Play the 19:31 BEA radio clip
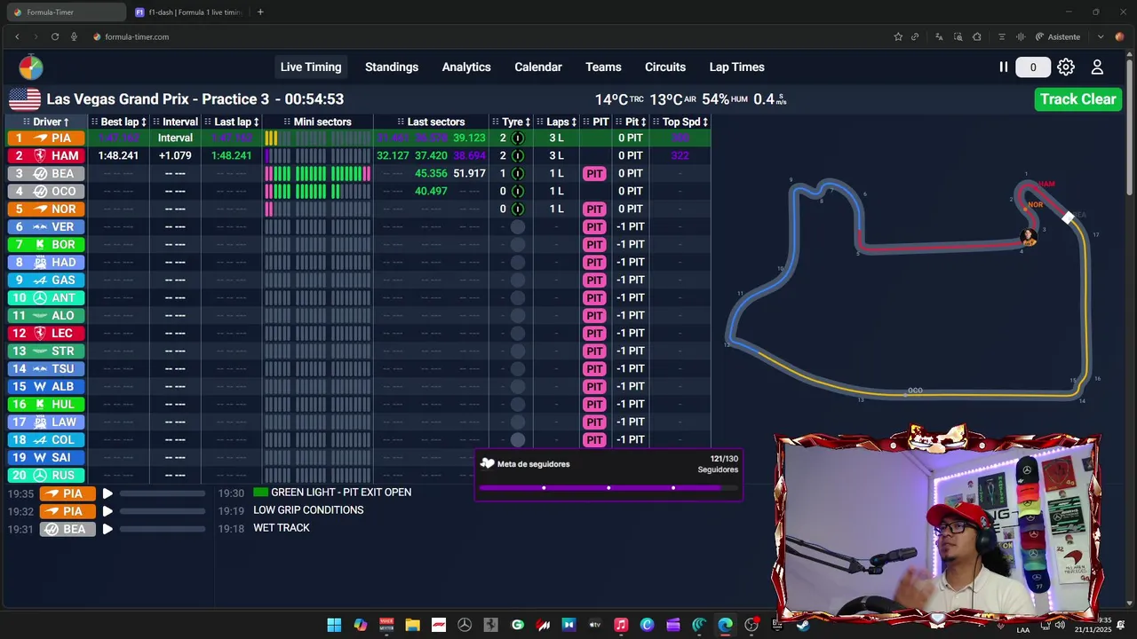Screen dimensions: 1137x639 (x=107, y=529)
